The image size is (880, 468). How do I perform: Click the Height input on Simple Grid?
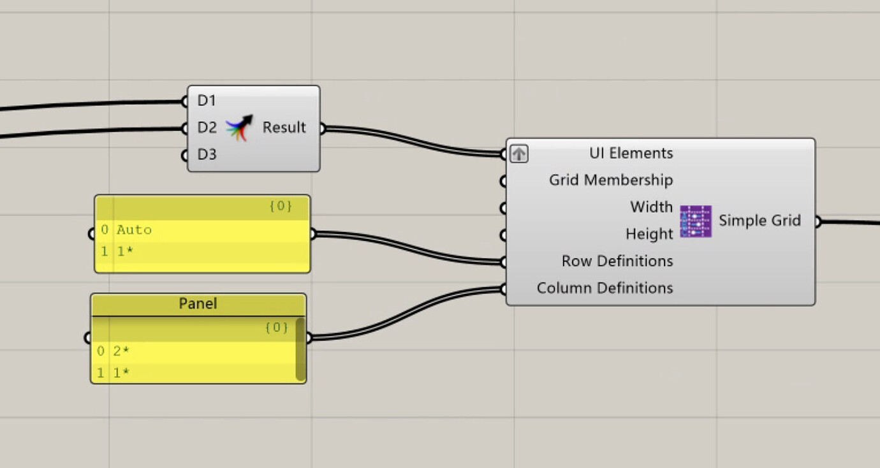point(504,234)
